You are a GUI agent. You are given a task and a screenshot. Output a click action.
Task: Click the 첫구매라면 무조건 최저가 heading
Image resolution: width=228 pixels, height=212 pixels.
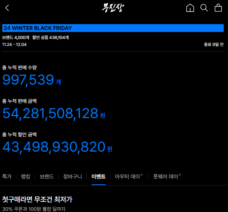37,200
